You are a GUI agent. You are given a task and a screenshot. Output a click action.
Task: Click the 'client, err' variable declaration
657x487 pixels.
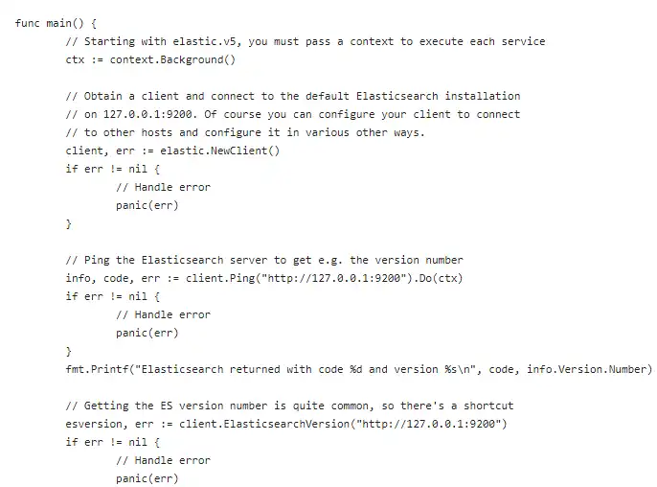point(97,151)
